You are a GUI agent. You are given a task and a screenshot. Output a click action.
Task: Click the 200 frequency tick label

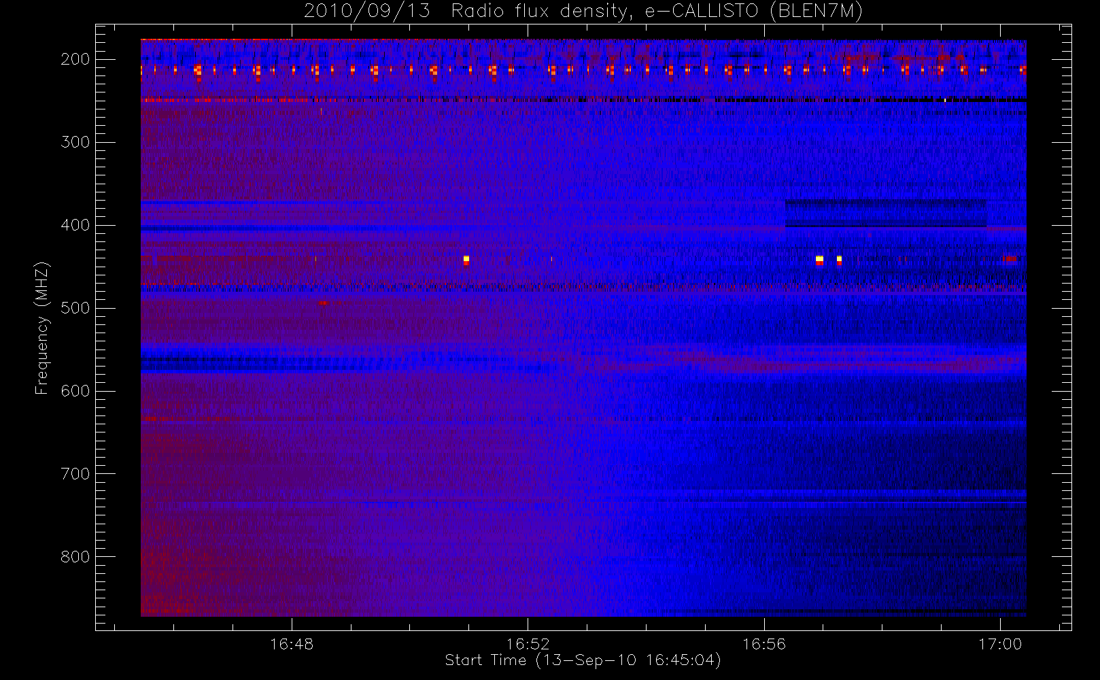coord(75,59)
